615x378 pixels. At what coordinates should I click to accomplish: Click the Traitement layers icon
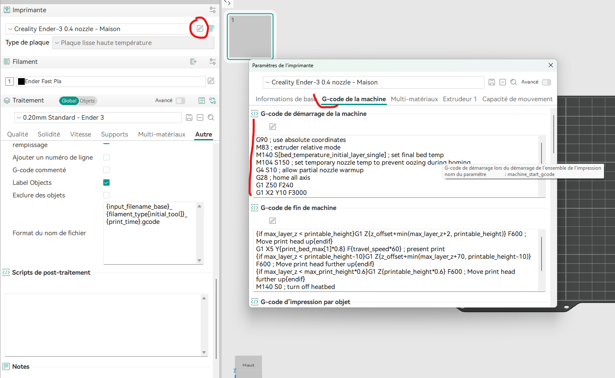[7, 100]
